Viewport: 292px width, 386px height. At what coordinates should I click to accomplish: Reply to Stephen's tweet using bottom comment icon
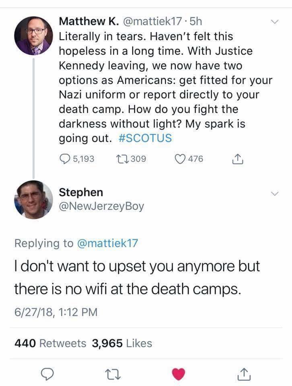point(47,374)
